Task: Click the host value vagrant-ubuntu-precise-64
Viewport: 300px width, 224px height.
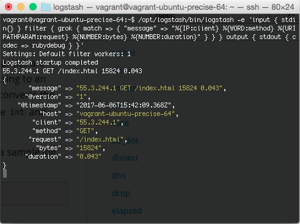Action: click(x=125, y=114)
